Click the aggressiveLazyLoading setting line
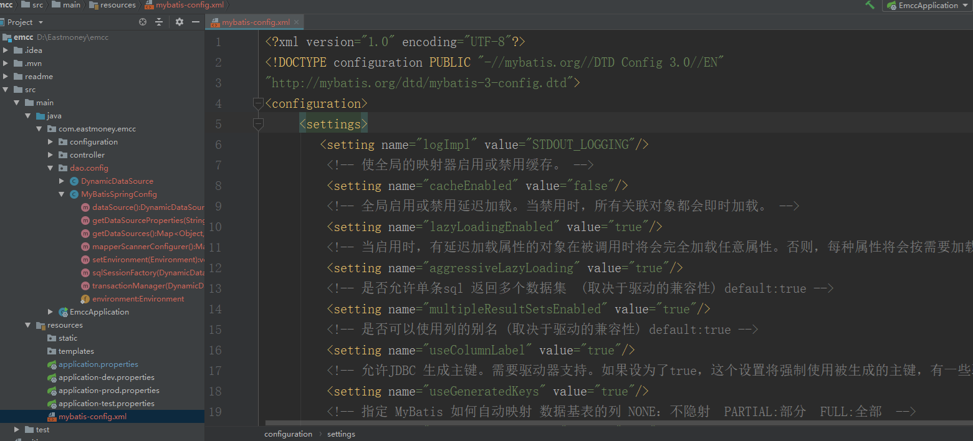 click(x=505, y=268)
